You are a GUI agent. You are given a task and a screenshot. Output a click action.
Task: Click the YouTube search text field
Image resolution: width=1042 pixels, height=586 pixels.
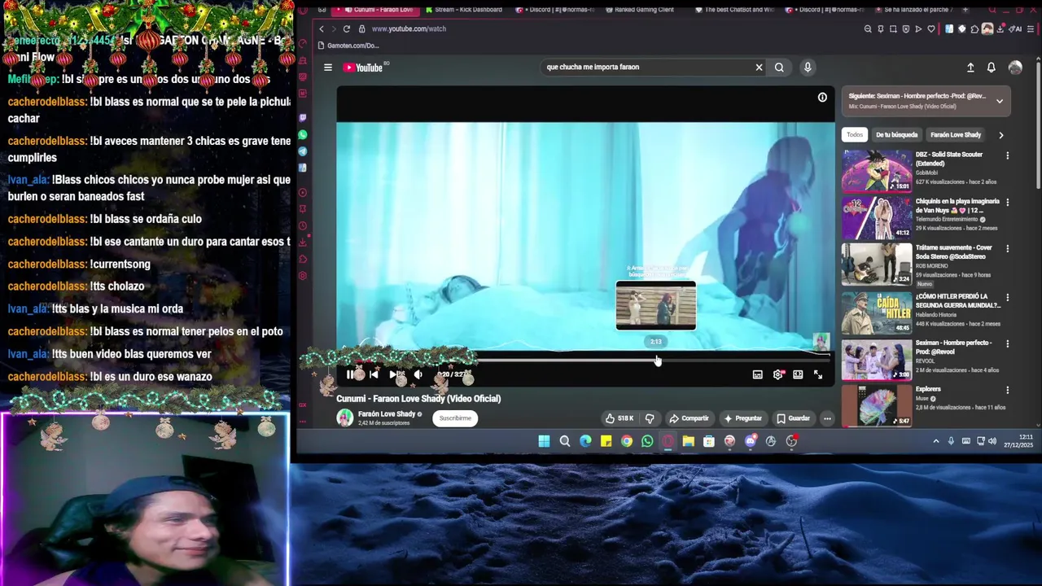point(647,68)
